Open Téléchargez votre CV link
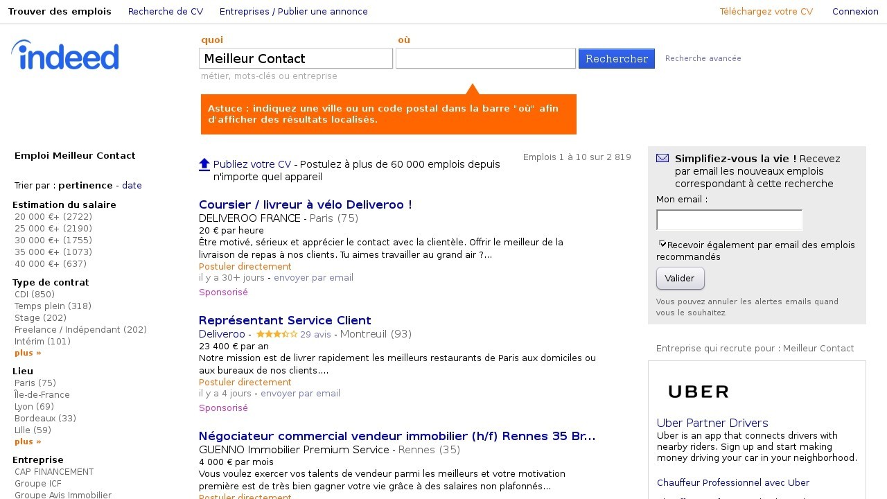887x499 pixels. point(766,12)
